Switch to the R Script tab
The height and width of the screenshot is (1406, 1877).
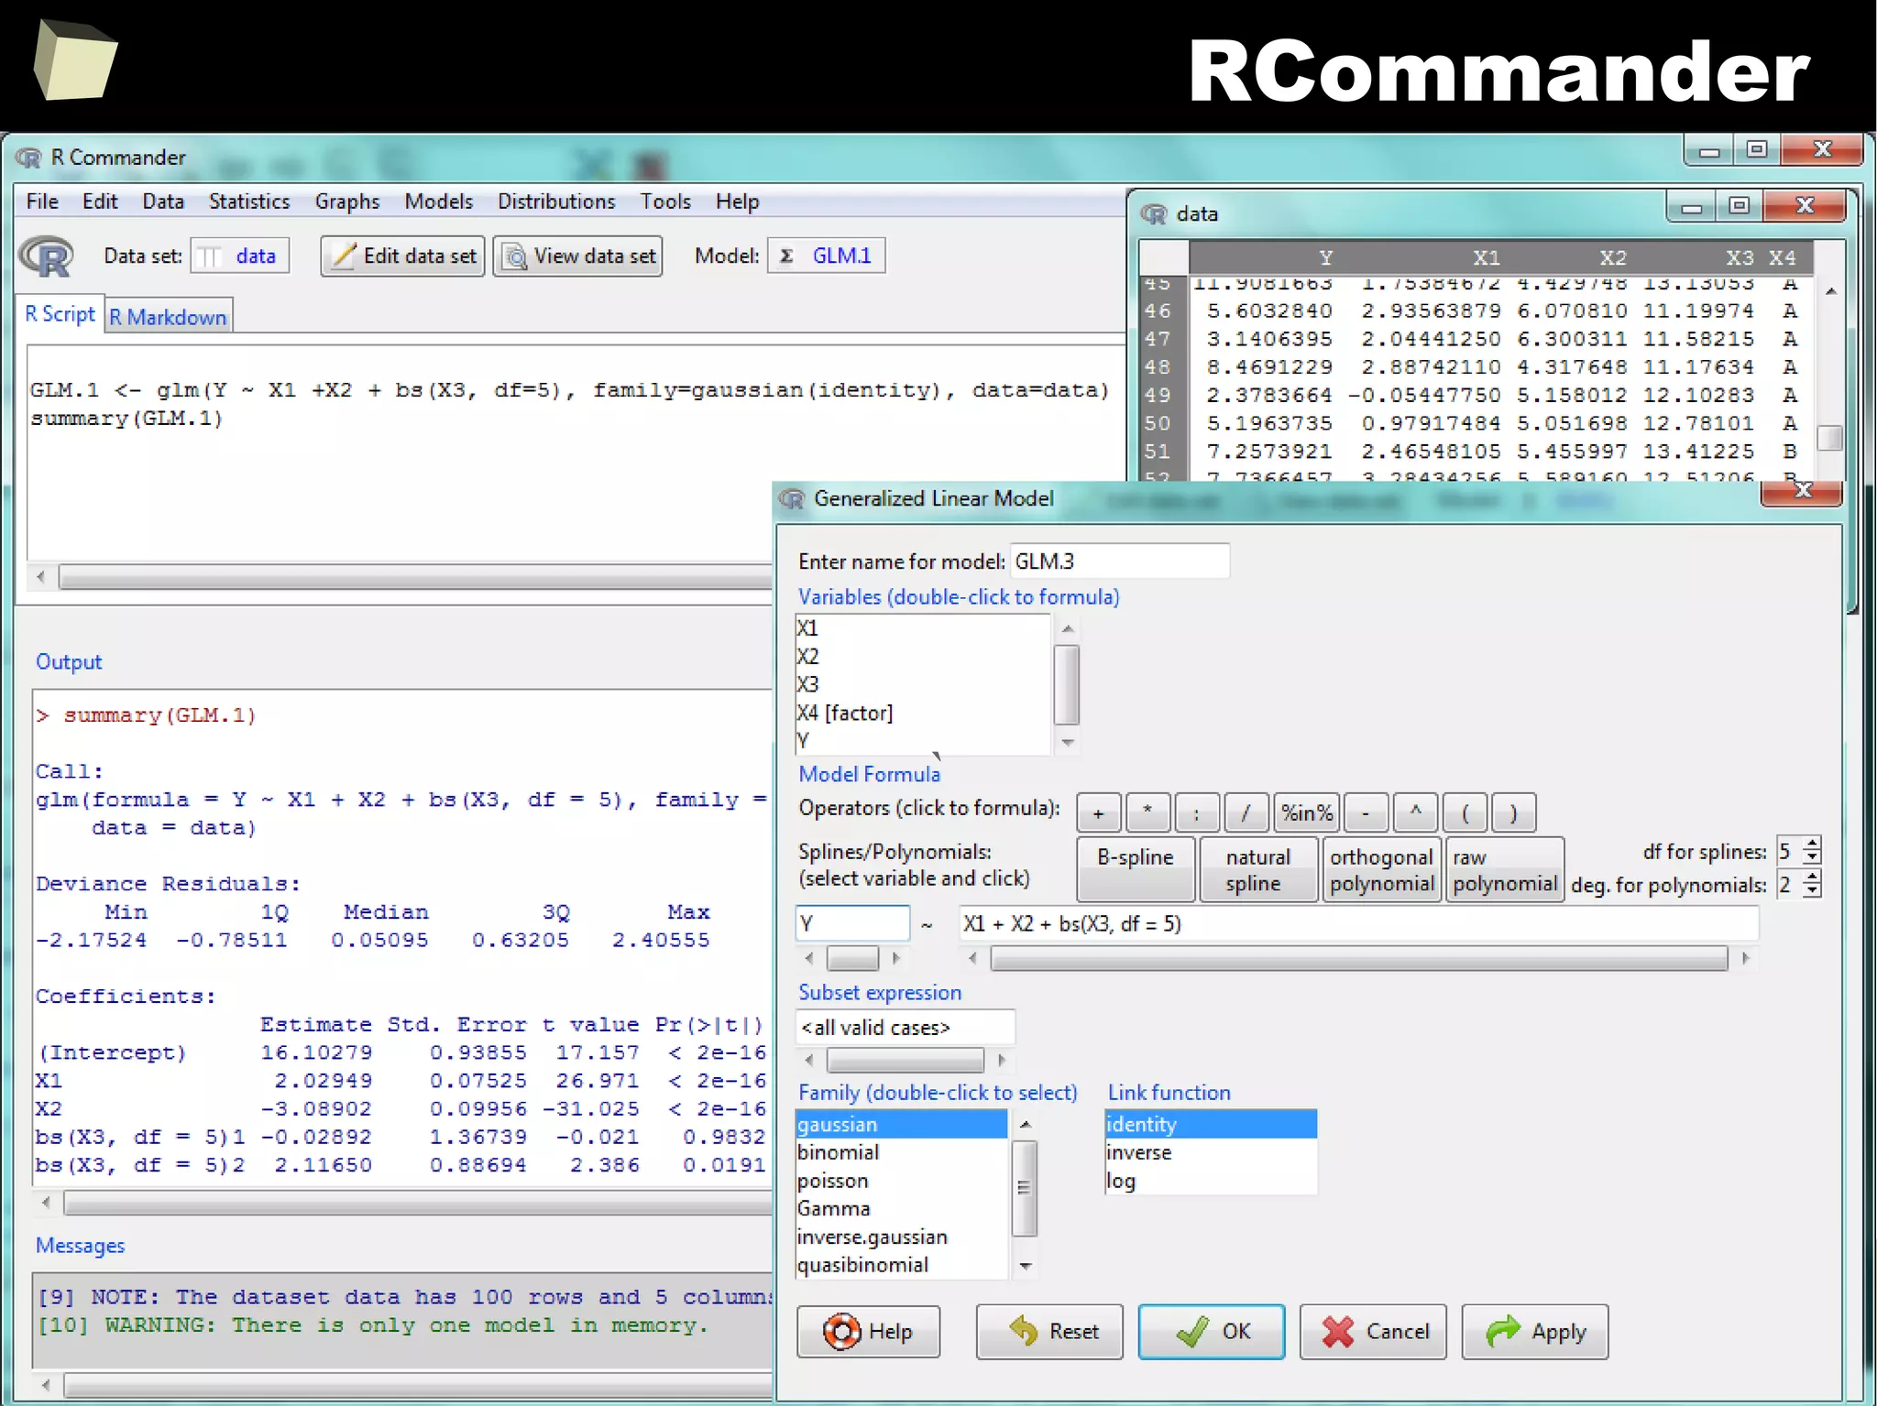pos(60,314)
